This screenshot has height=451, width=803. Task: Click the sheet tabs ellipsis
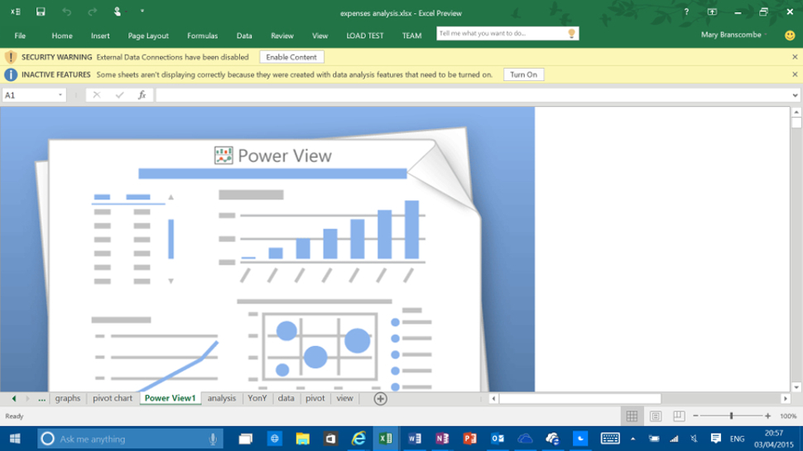point(41,398)
